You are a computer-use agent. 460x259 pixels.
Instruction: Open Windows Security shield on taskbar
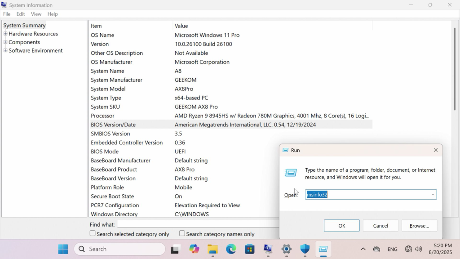click(305, 249)
